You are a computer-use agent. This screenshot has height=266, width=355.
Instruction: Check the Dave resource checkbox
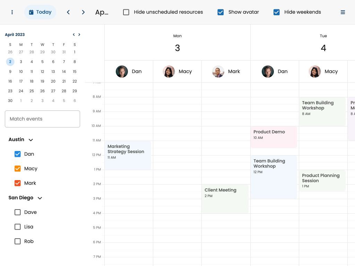pyautogui.click(x=18, y=212)
